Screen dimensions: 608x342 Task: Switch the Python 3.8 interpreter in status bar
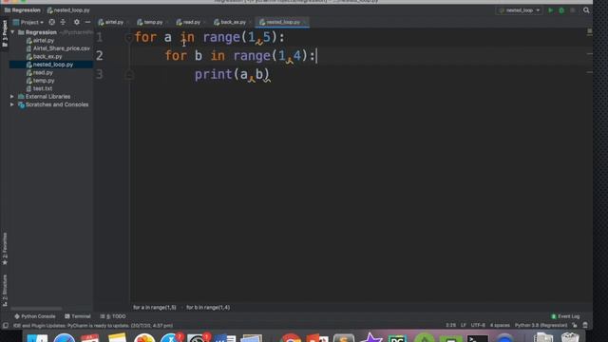(x=541, y=325)
